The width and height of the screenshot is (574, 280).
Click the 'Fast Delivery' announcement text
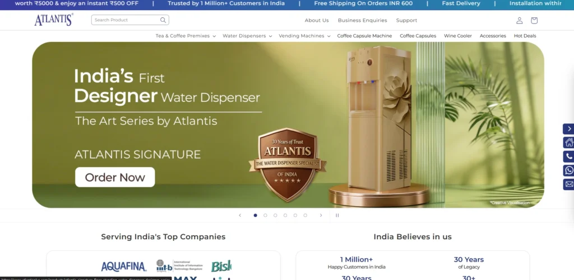[x=461, y=3]
